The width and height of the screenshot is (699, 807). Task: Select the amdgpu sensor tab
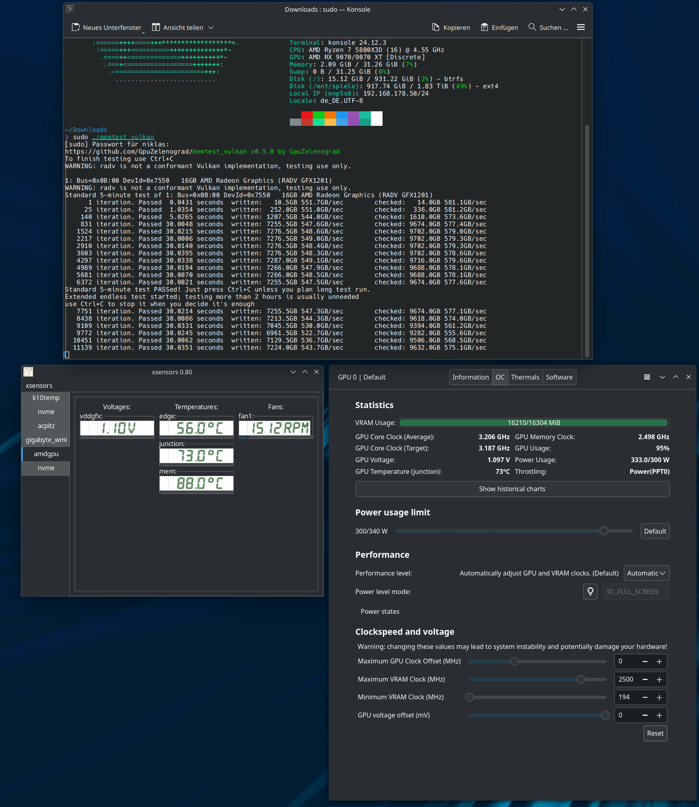point(46,454)
